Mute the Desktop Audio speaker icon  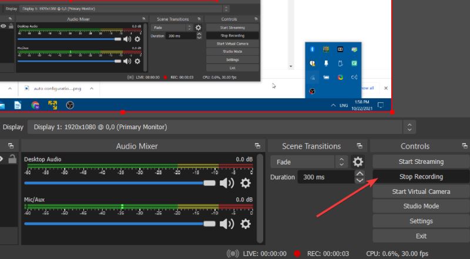pos(226,183)
